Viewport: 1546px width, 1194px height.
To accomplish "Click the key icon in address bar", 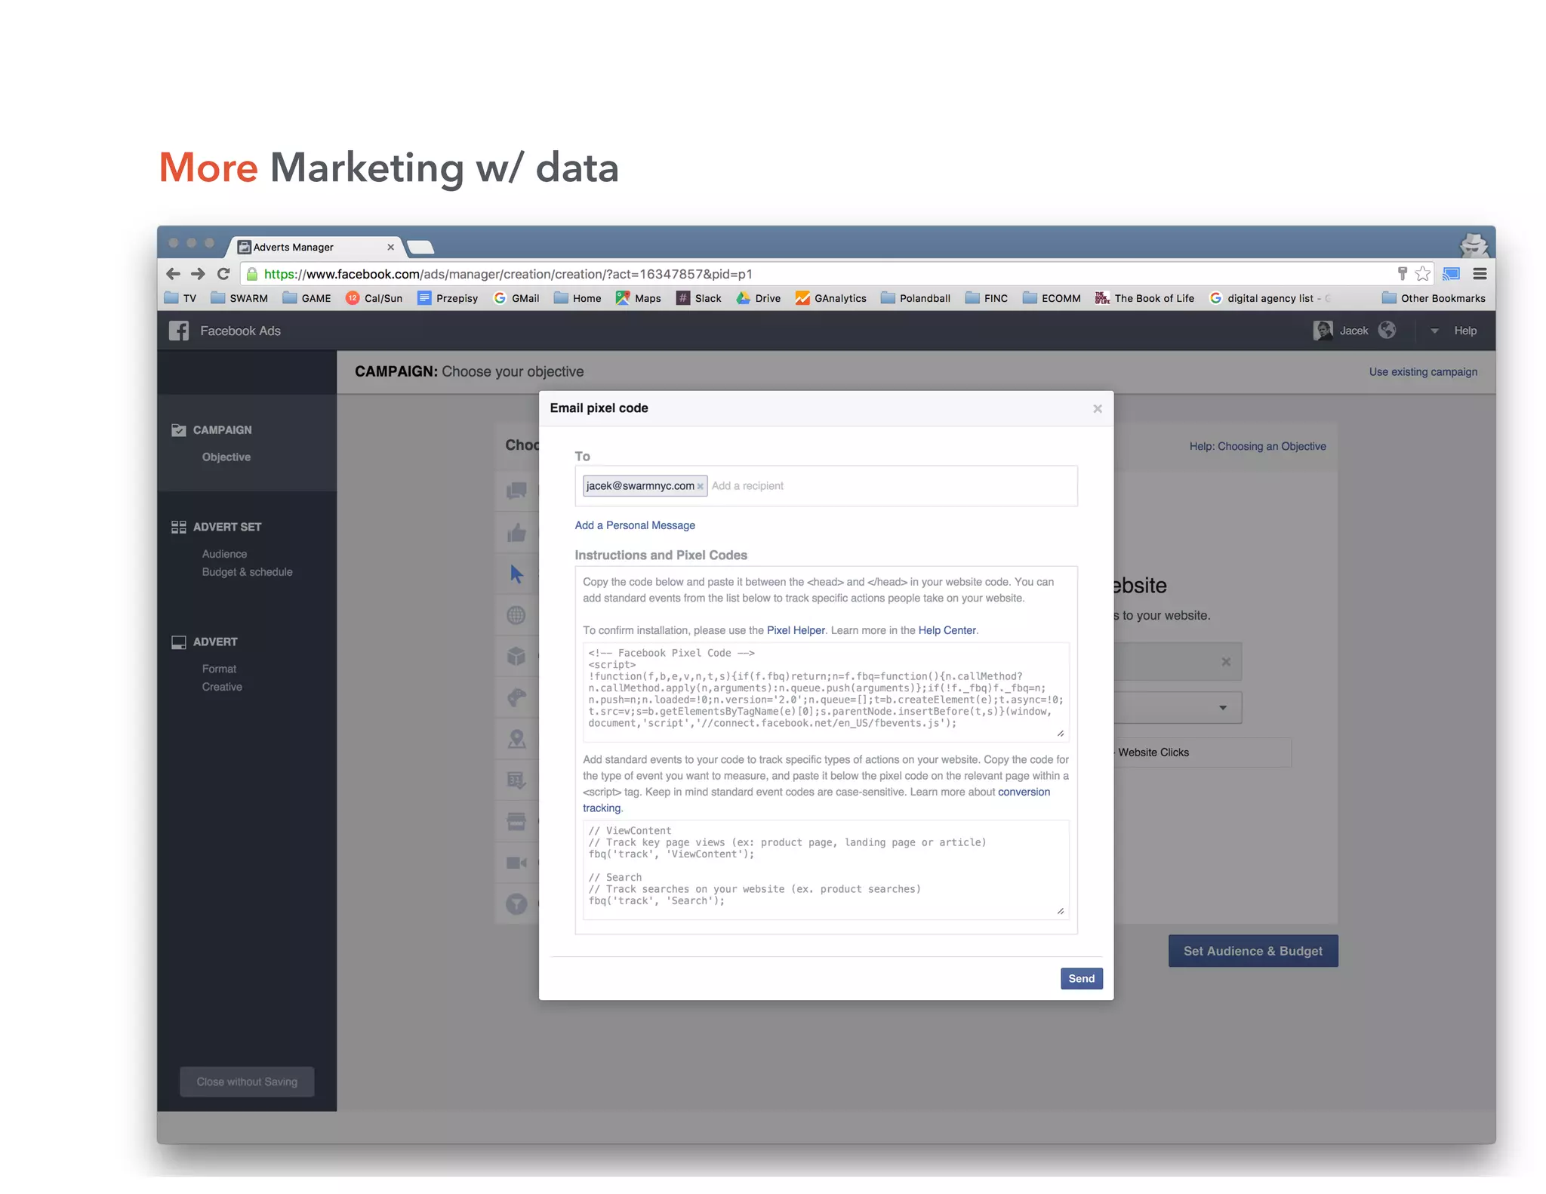I will 1402,274.
